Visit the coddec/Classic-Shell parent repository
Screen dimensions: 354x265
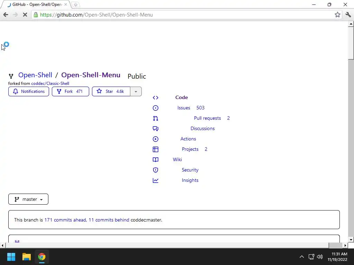(50, 84)
